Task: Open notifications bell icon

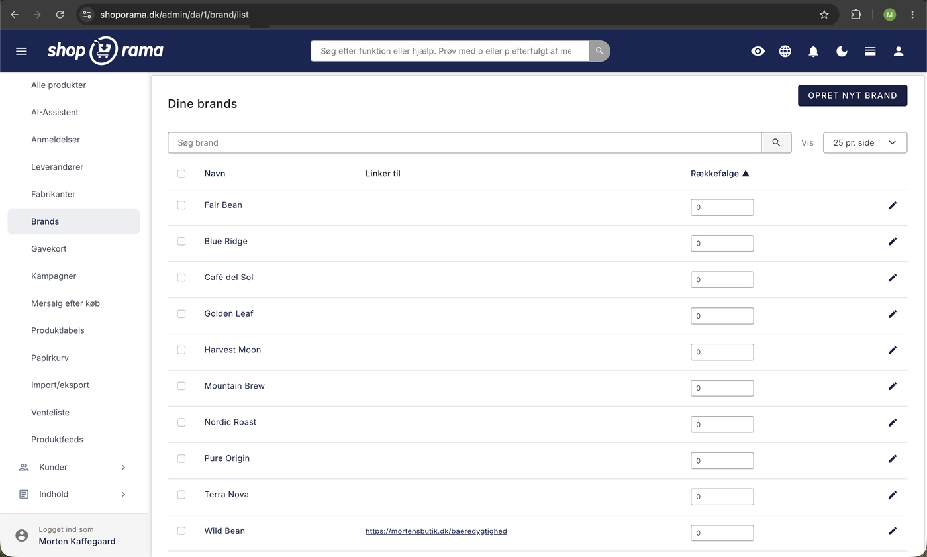Action: pos(814,51)
